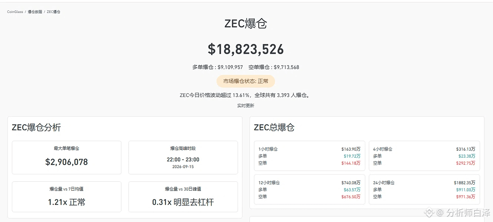Click the watermark logo icon beside 分析师白泽
Viewport: 493px width, 222px height.
429,212
